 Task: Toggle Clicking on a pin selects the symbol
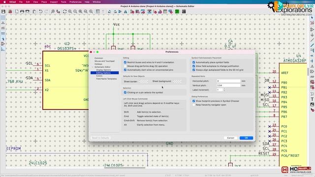point(125,92)
